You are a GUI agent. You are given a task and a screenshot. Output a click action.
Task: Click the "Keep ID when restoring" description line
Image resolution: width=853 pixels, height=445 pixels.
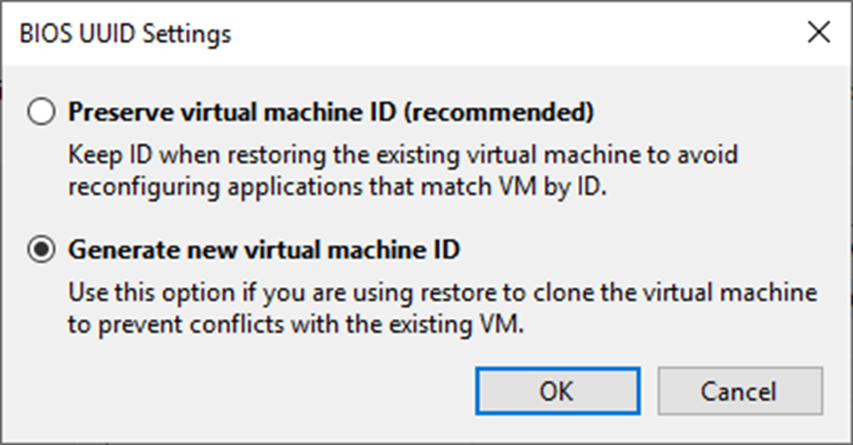coord(403,155)
